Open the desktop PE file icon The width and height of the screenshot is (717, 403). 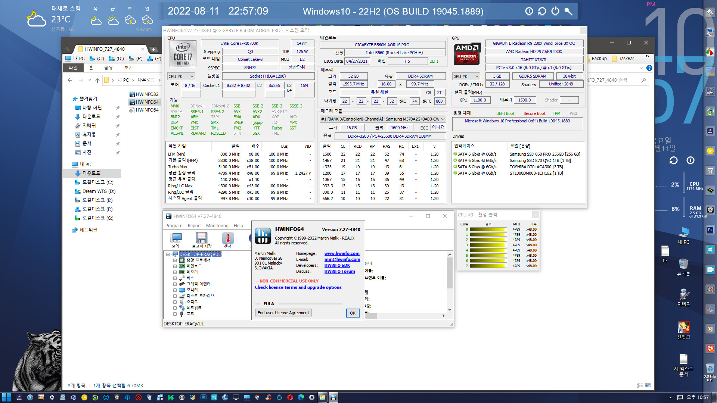pyautogui.click(x=665, y=254)
